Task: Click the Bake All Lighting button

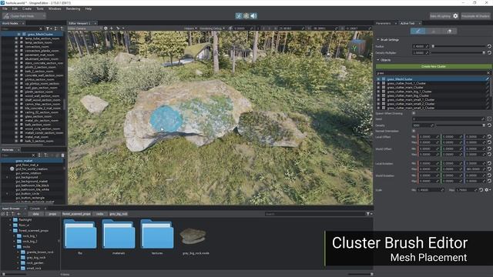Action: 440,15
